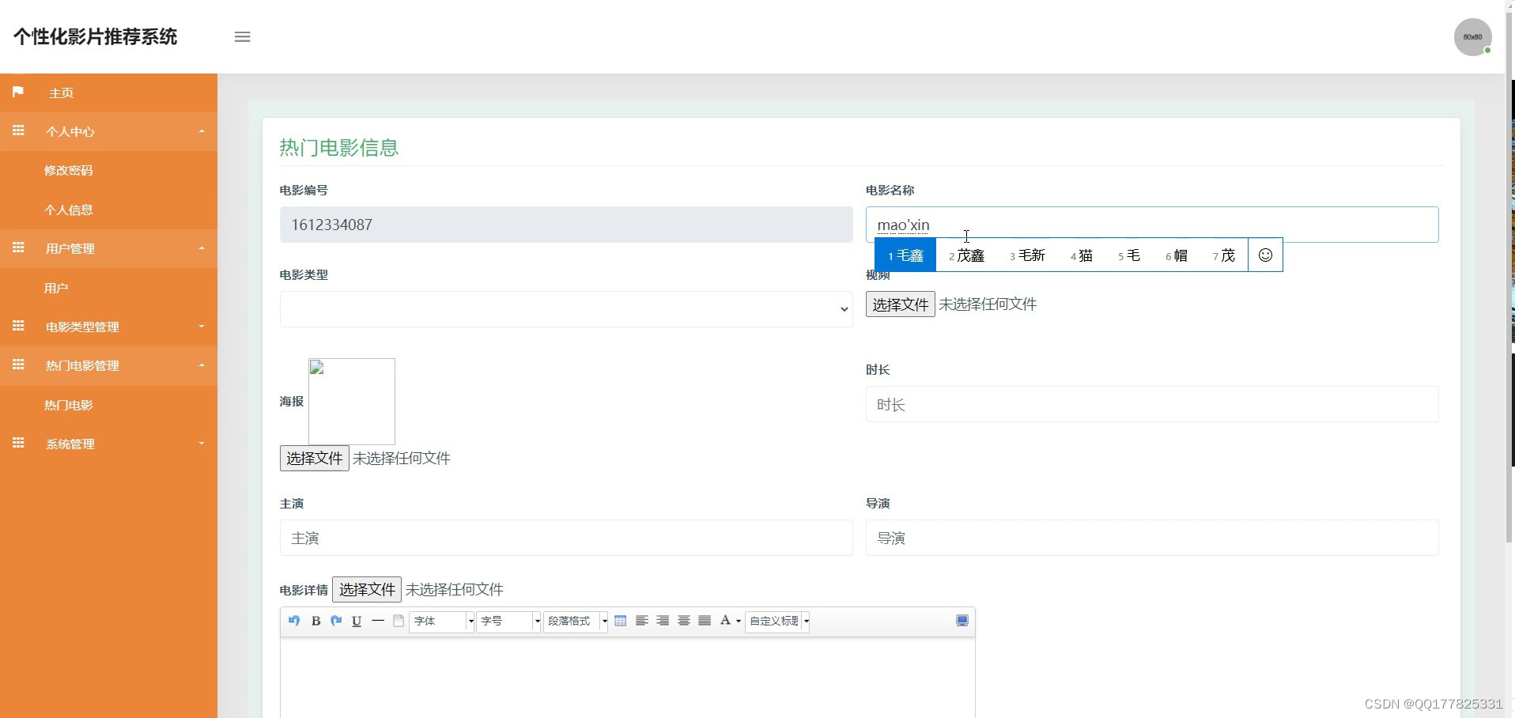Image resolution: width=1515 pixels, height=718 pixels.
Task: Open the 自定义标题 custom heading dropdown
Action: pyautogui.click(x=778, y=621)
